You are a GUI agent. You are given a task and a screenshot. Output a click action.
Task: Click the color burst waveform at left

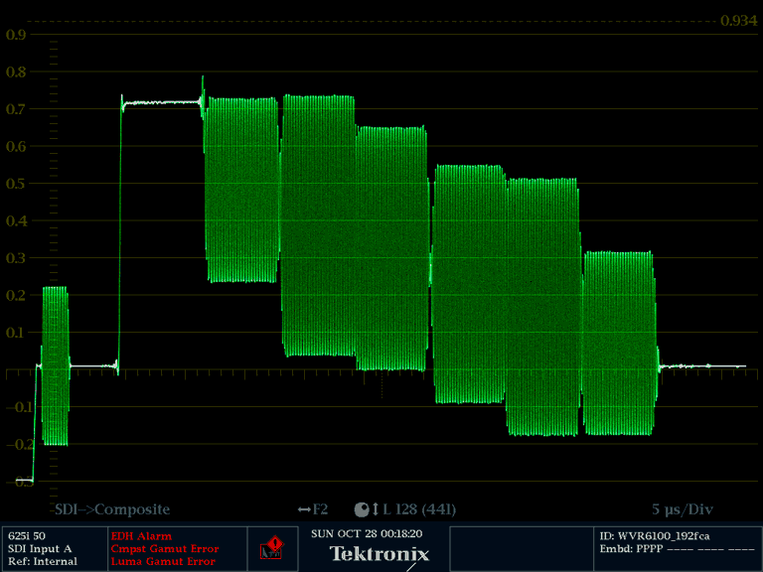coord(55,365)
